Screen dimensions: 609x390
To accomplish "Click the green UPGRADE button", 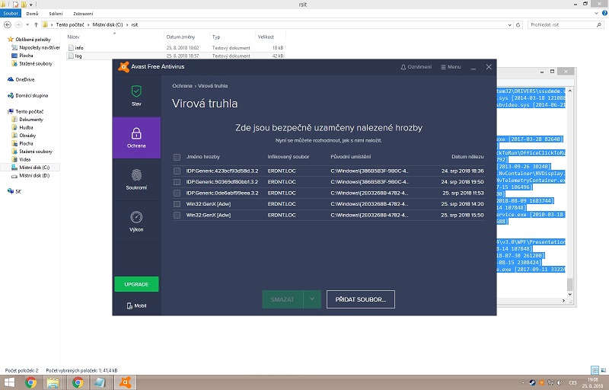I will pyautogui.click(x=137, y=284).
